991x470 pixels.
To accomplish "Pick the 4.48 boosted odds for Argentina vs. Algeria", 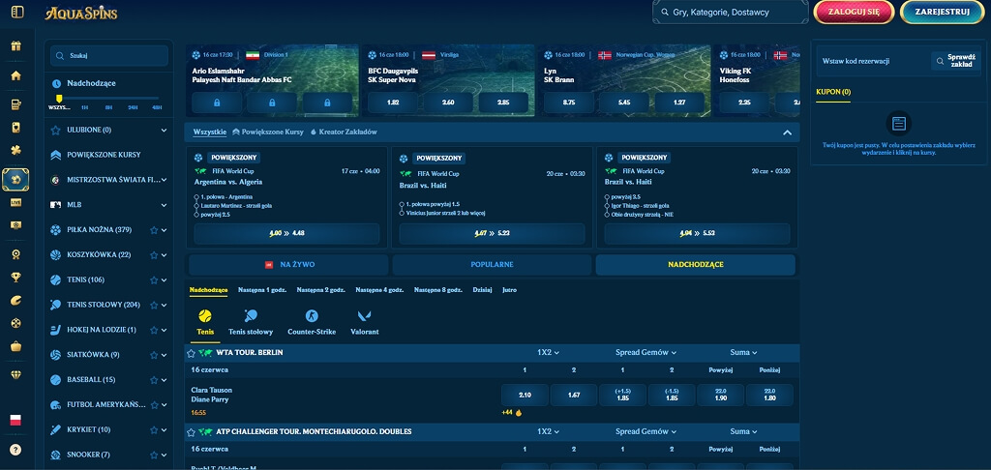I will (286, 233).
